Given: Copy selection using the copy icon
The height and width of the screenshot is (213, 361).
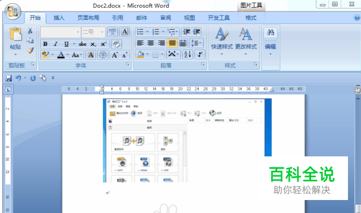Looking at the screenshot, I should (30, 41).
